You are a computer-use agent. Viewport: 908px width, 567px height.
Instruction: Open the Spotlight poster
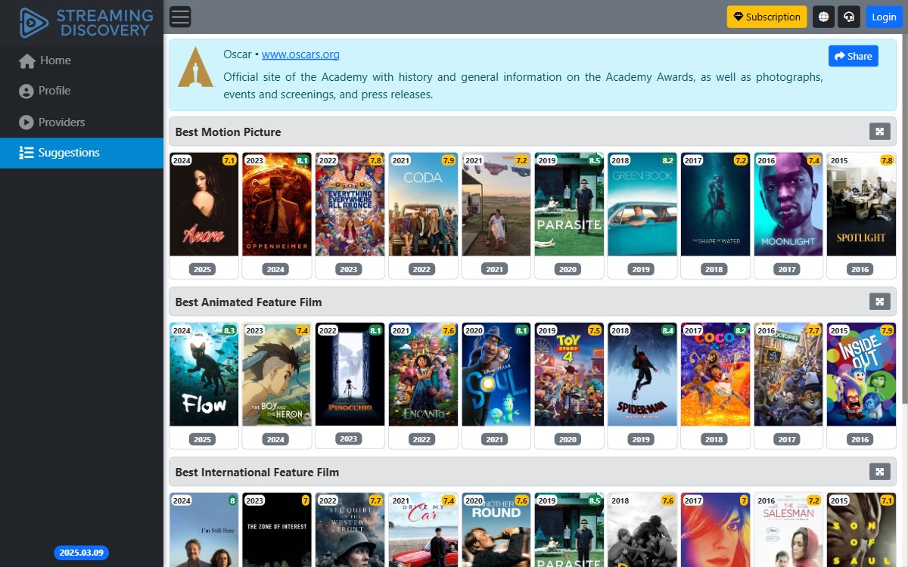pos(861,204)
